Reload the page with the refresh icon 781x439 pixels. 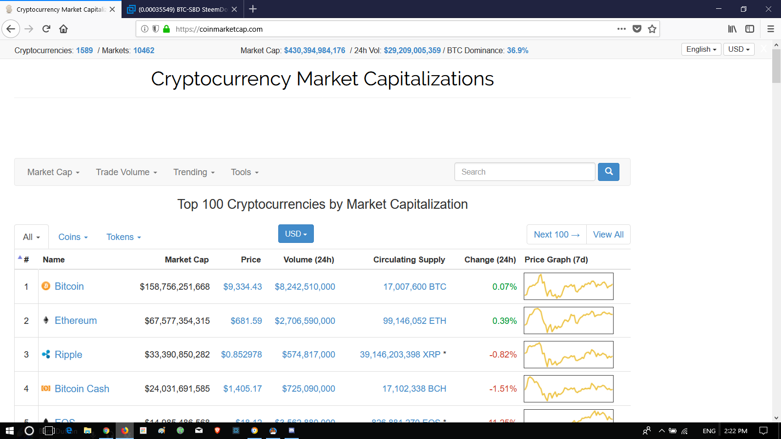click(46, 29)
